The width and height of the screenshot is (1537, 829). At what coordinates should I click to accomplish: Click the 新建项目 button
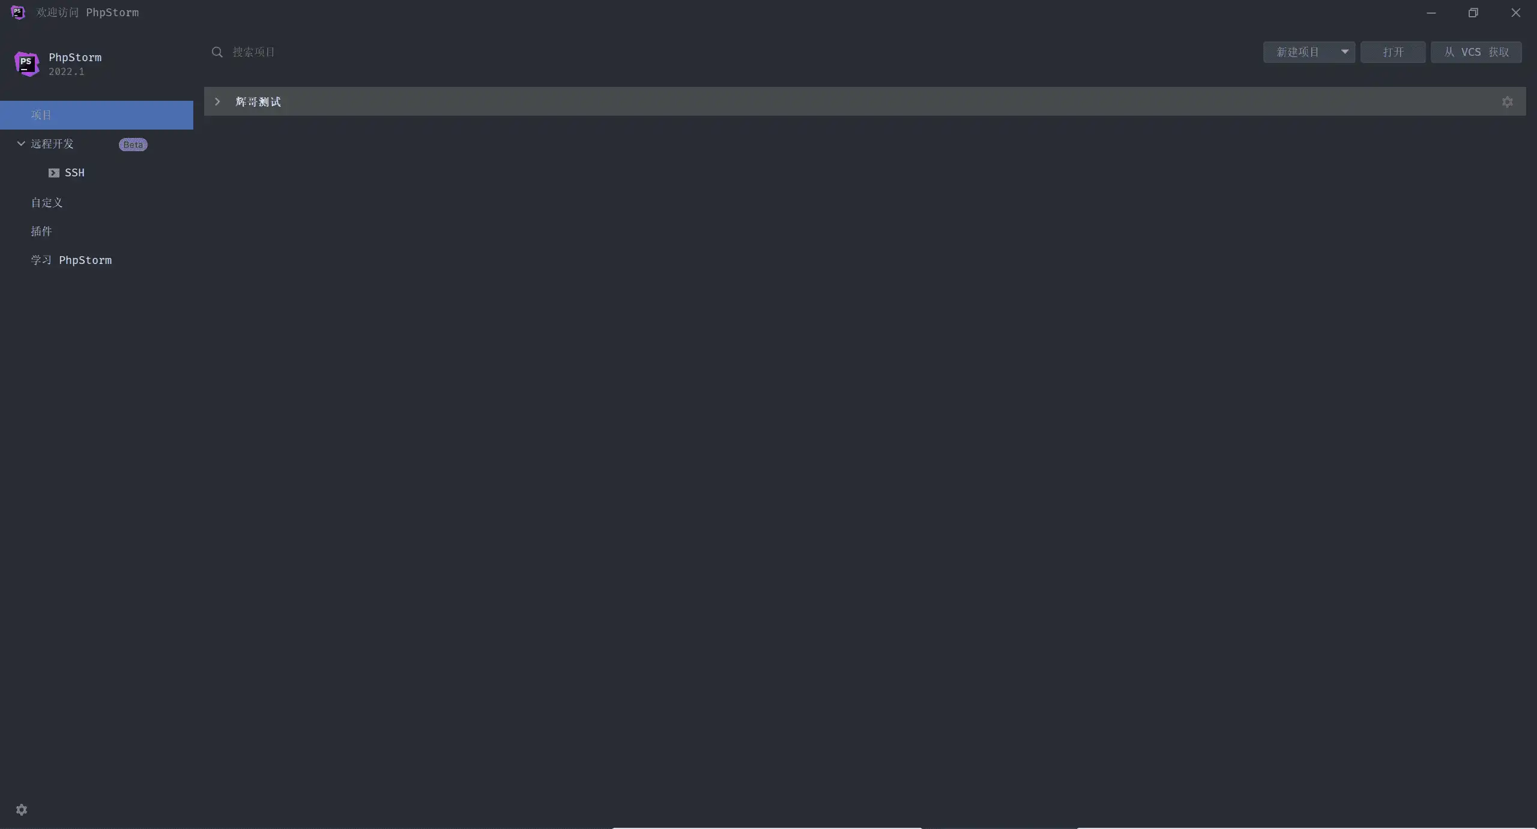[1299, 52]
